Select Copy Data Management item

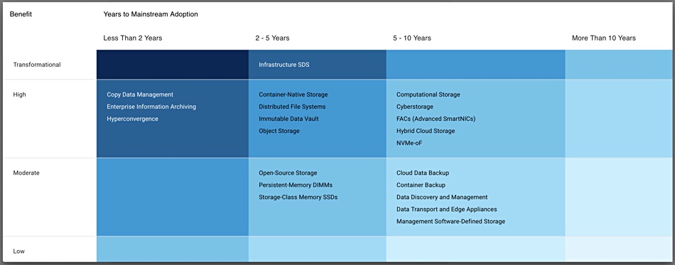coord(140,94)
